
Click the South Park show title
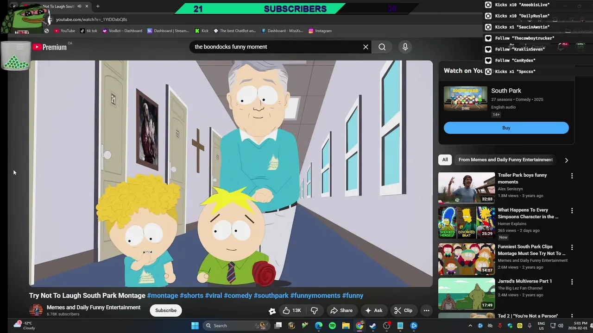point(506,91)
